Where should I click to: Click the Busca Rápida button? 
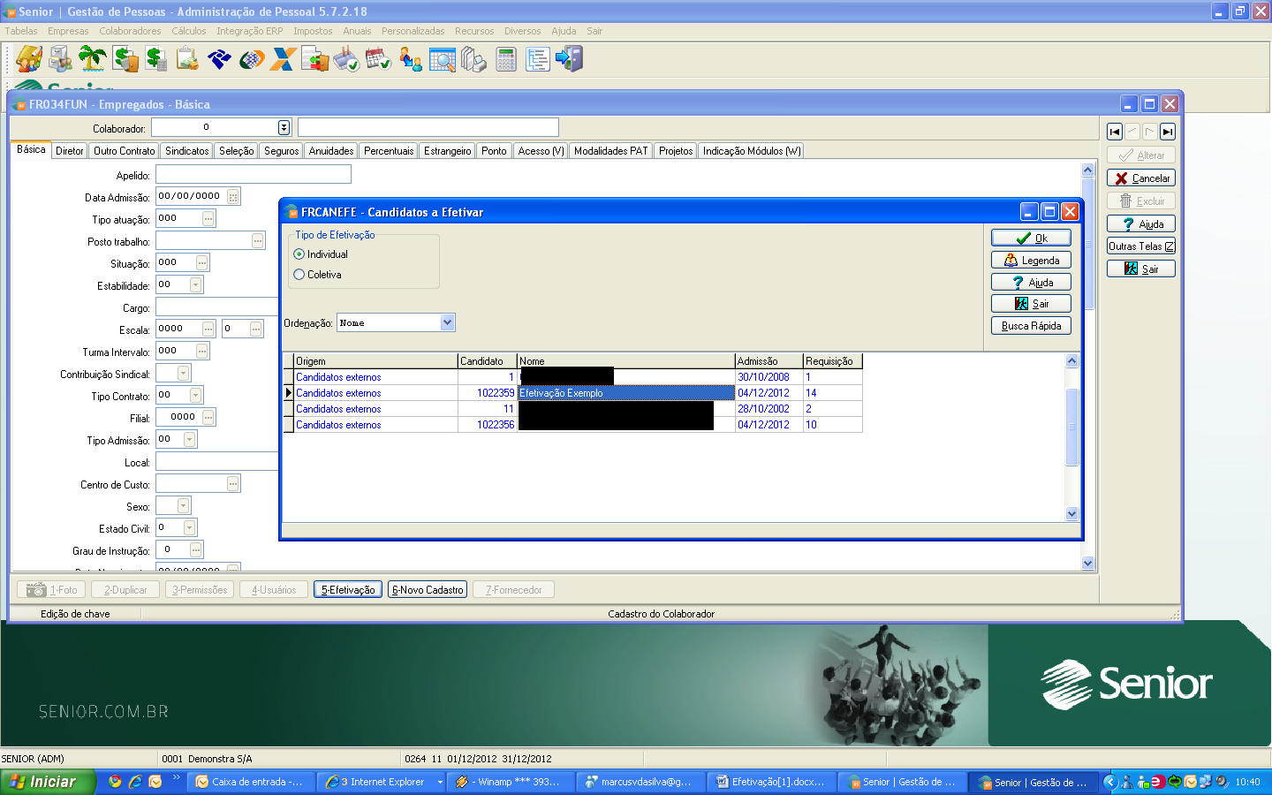point(1031,326)
